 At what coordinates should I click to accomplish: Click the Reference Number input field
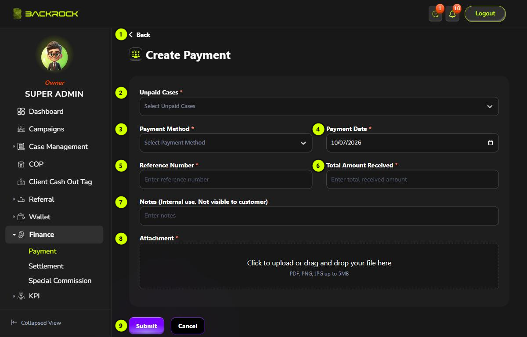tap(226, 179)
